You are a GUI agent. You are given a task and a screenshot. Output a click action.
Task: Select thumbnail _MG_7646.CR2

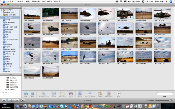[x=32, y=13]
